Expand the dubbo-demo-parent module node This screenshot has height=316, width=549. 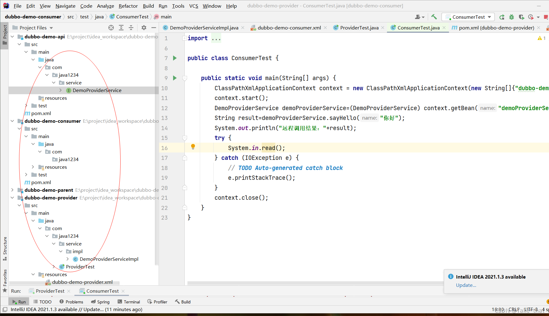[x=12, y=190]
